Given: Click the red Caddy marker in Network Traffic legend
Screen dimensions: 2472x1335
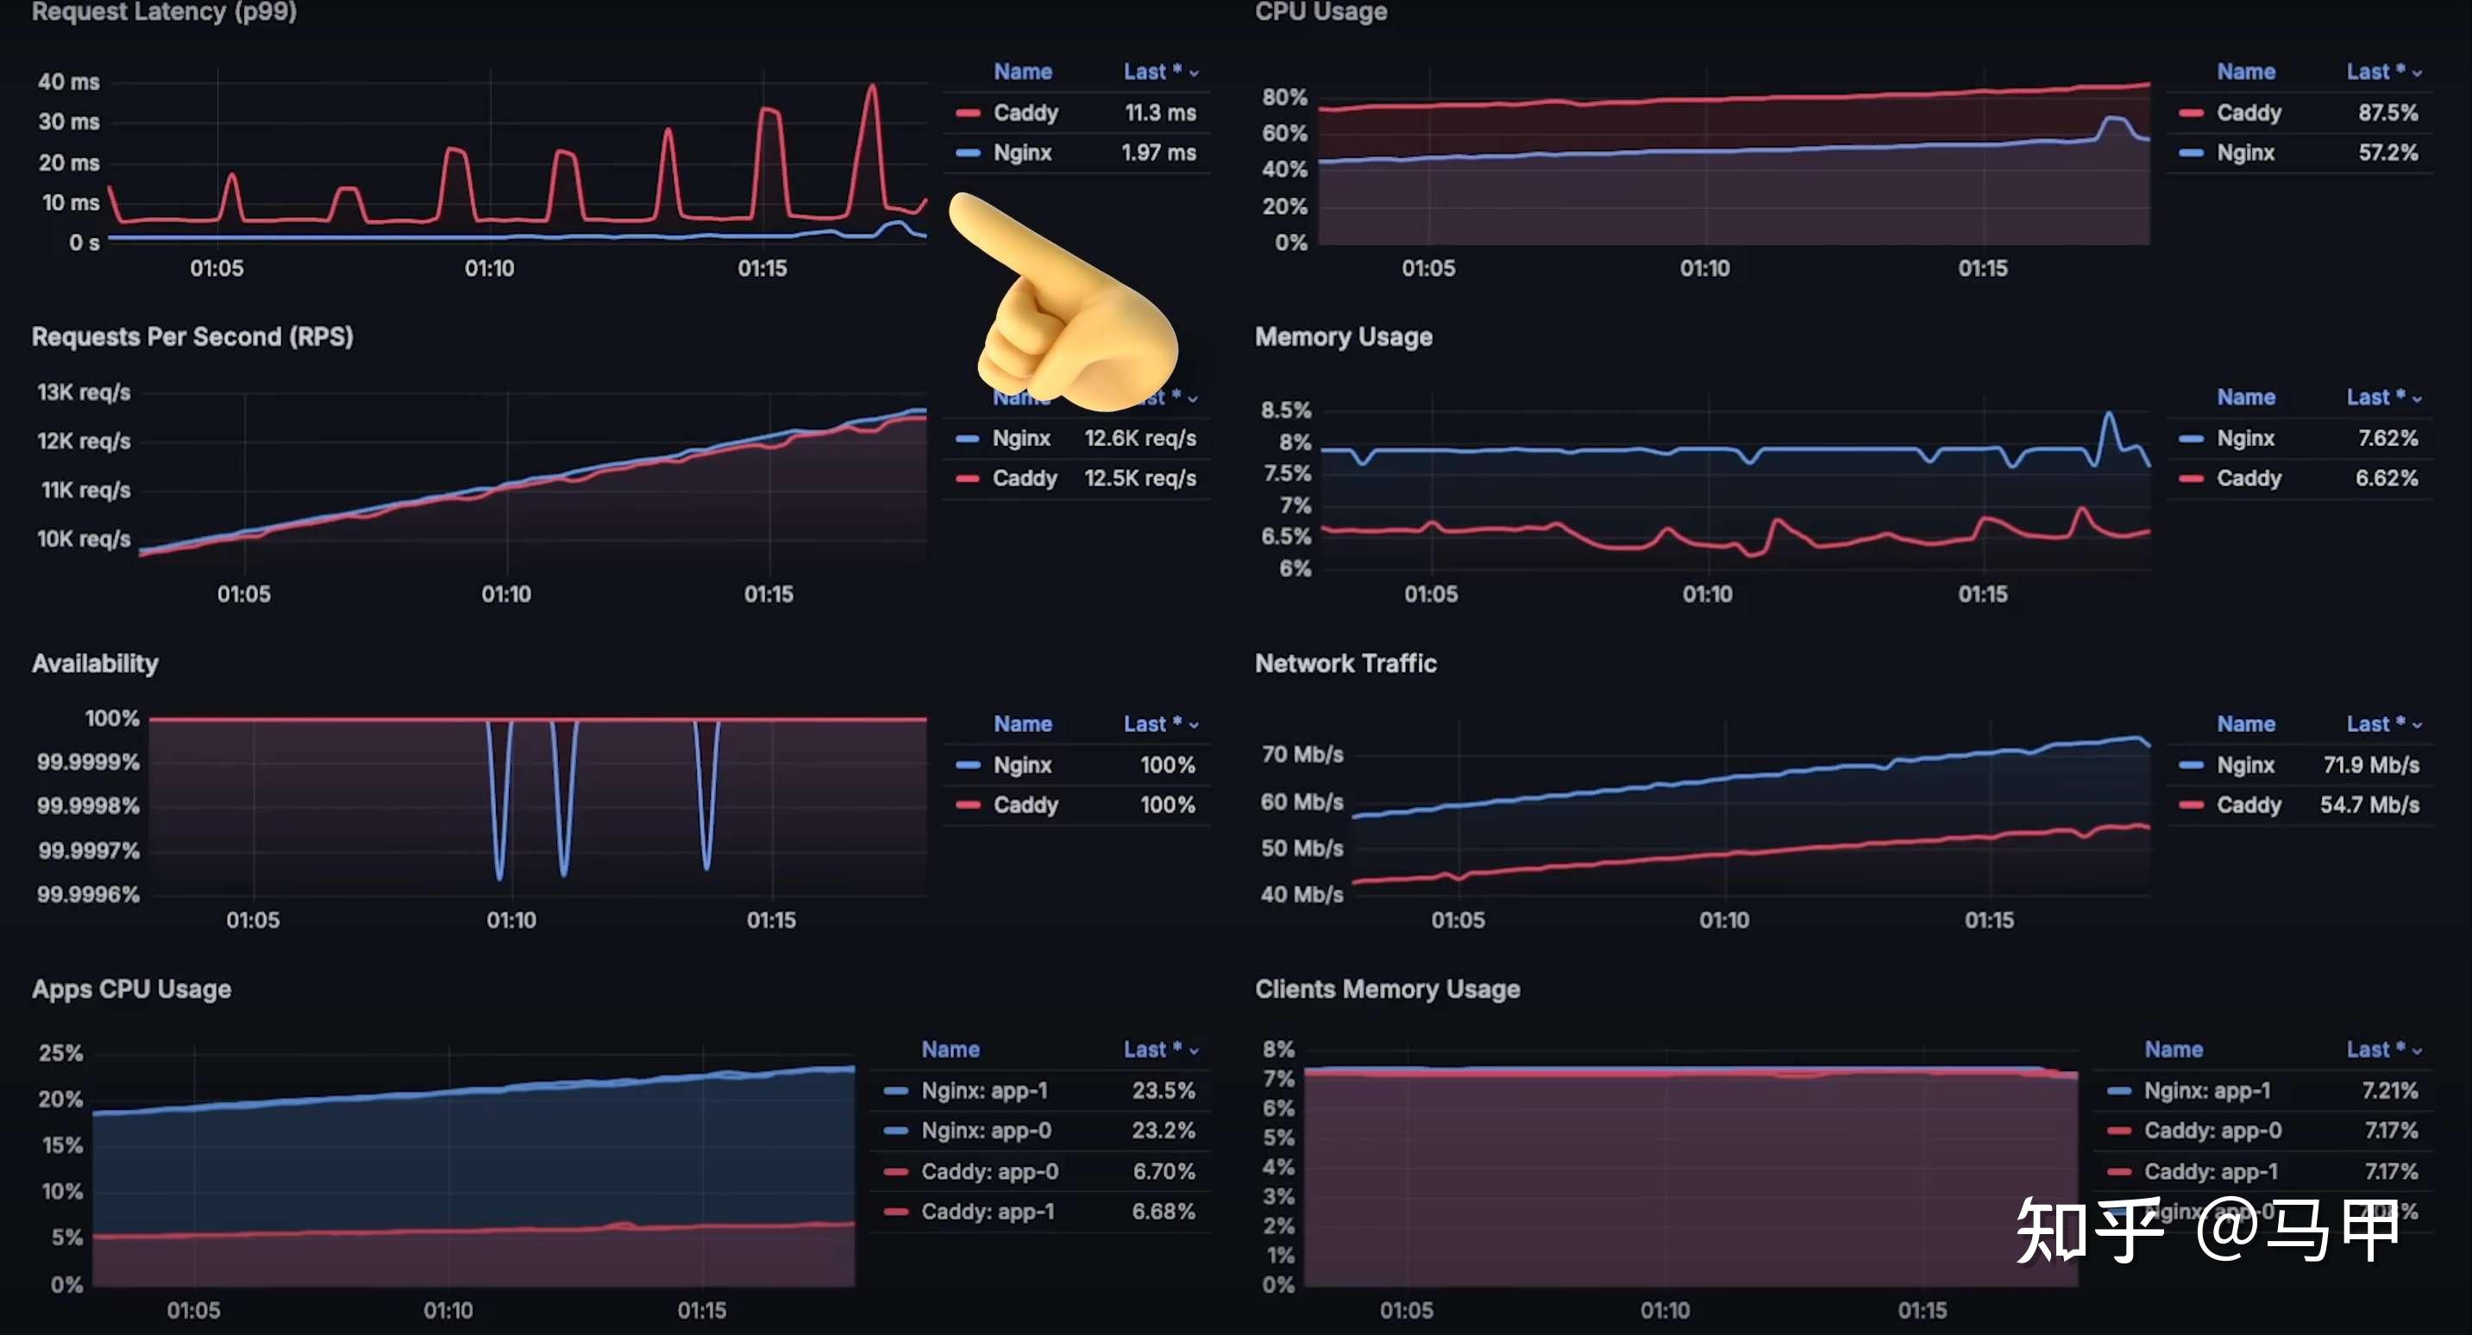Looking at the screenshot, I should pyautogui.click(x=2193, y=805).
